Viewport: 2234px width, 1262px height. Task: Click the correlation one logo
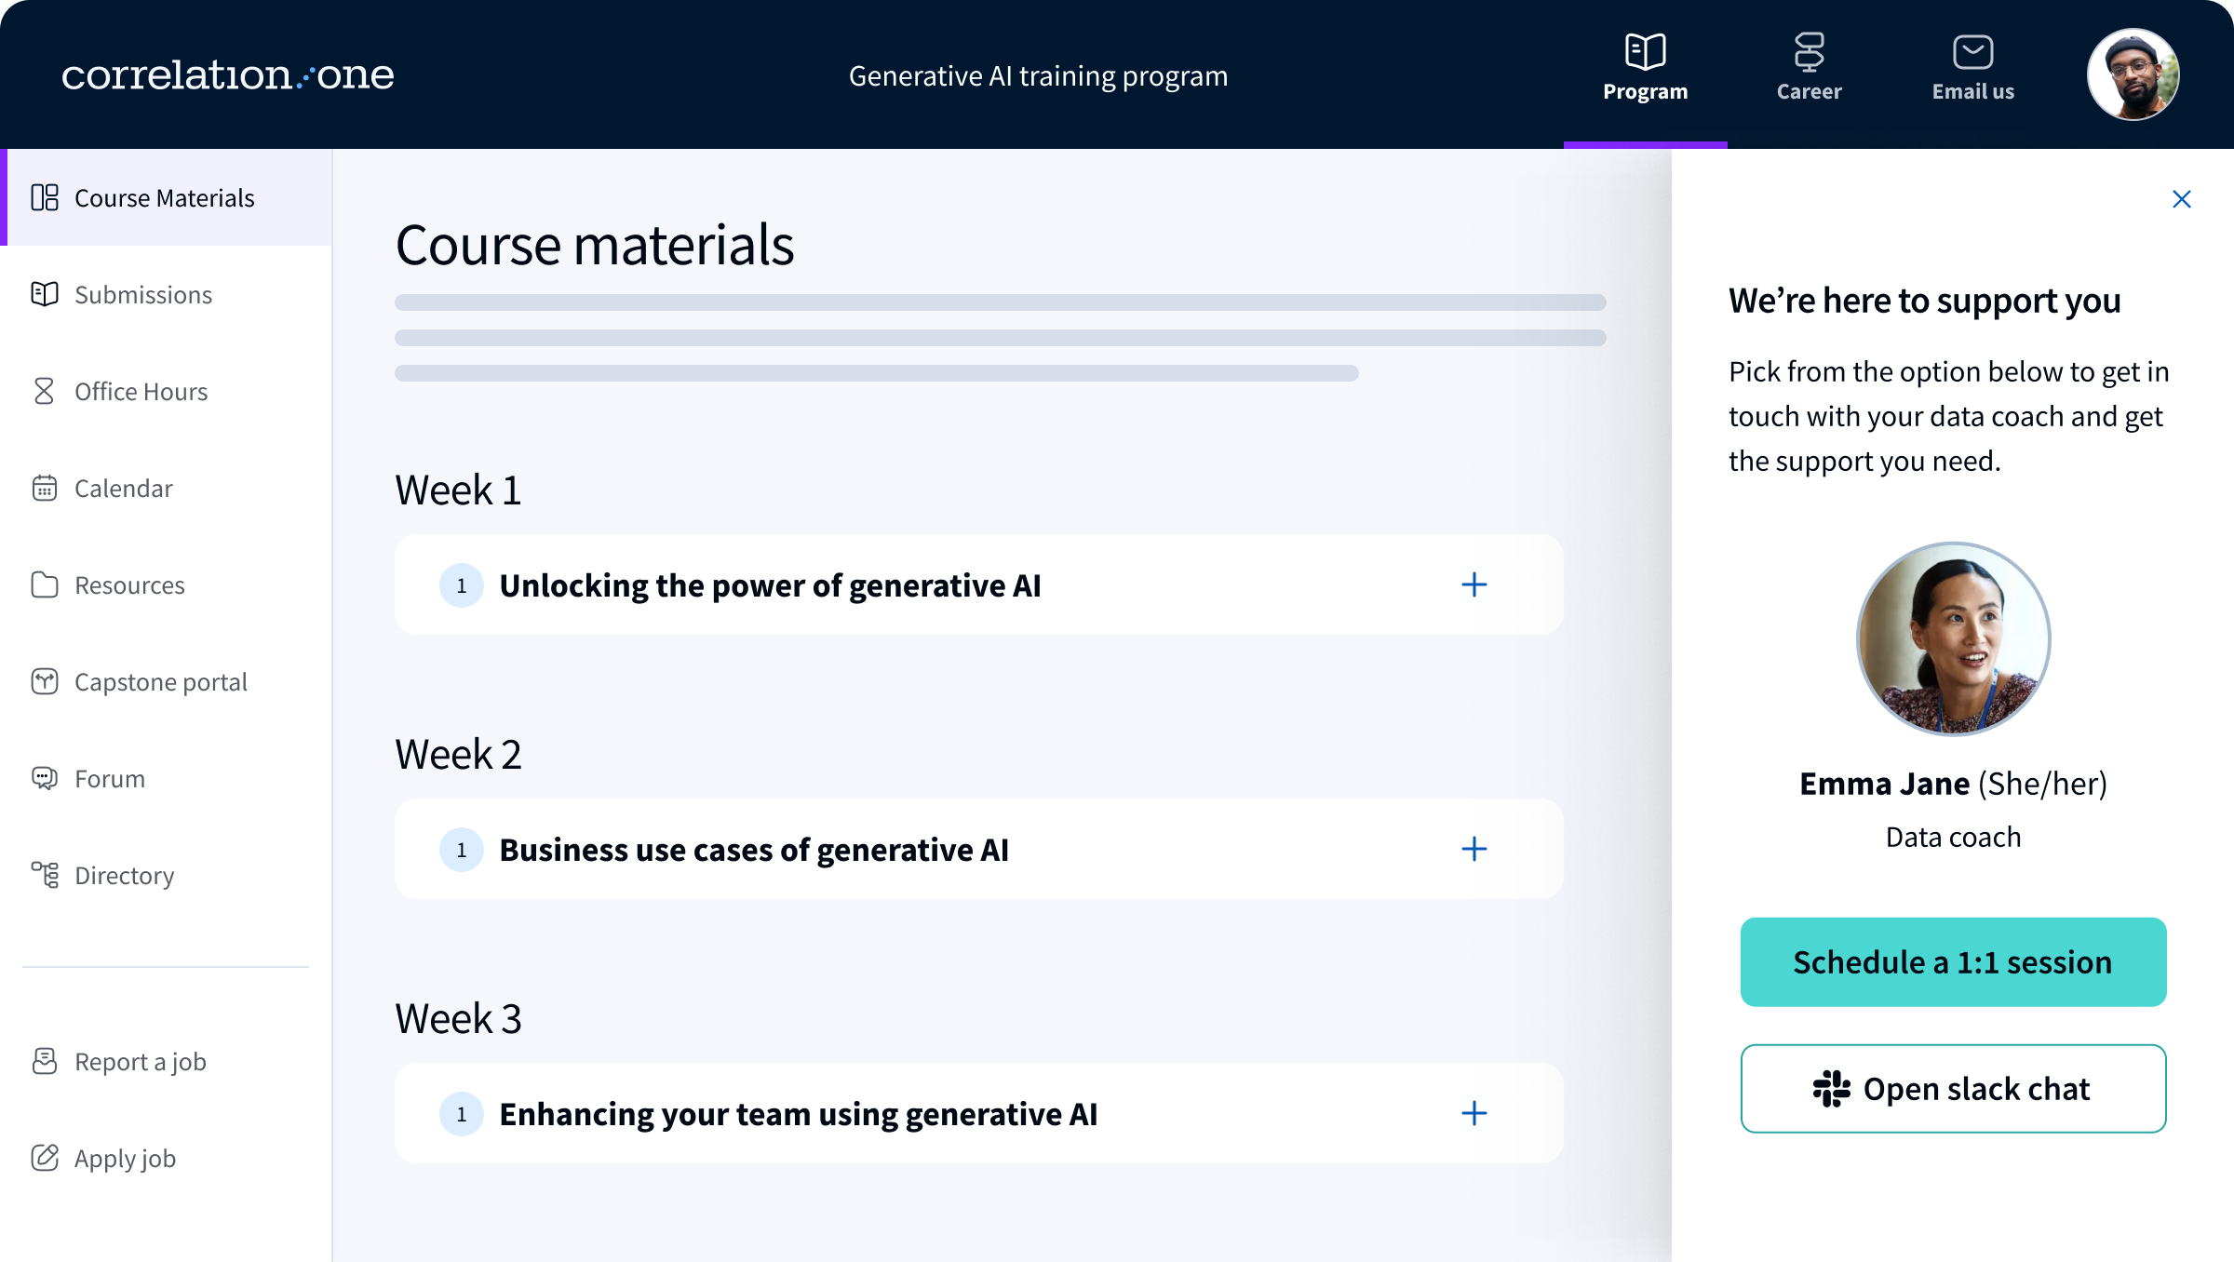228,74
